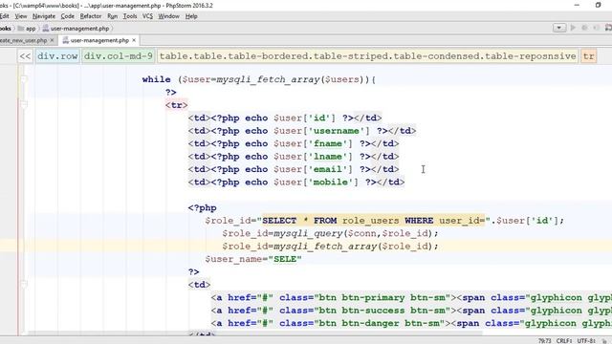Viewport: 612px width, 344px height.
Task: Change the UTF-8 file encoding
Action: (586, 340)
